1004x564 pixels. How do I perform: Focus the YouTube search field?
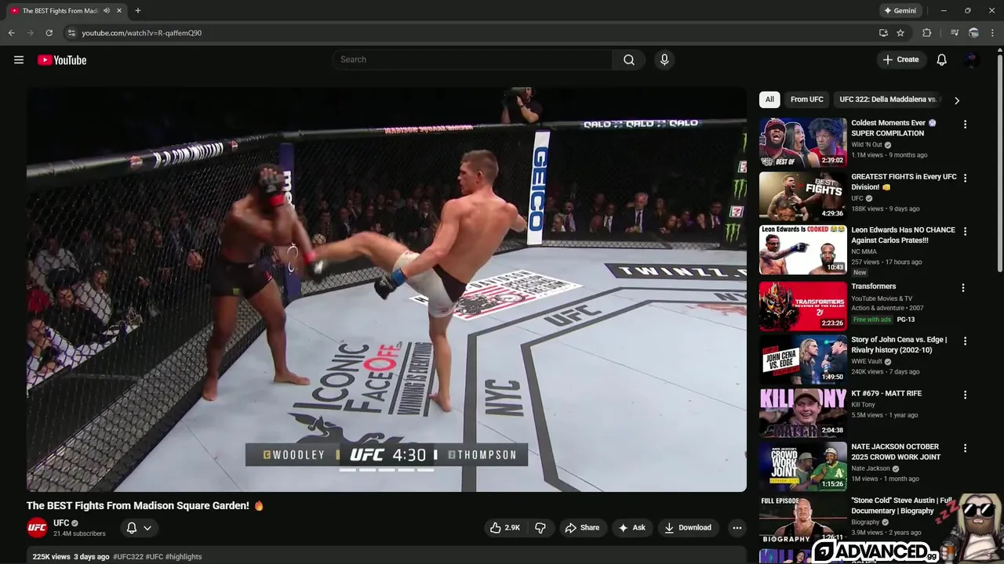coord(473,60)
